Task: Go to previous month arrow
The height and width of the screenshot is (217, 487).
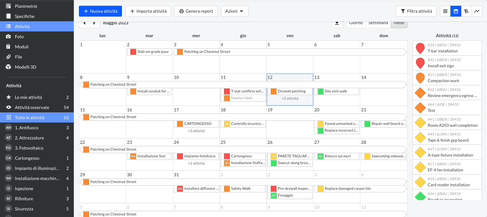Action: (84, 23)
